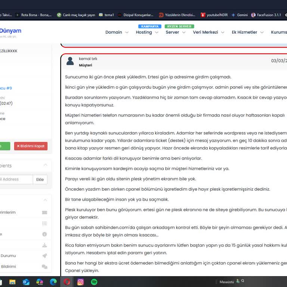Expand the Domain dropdown chevron

[x=127, y=33]
